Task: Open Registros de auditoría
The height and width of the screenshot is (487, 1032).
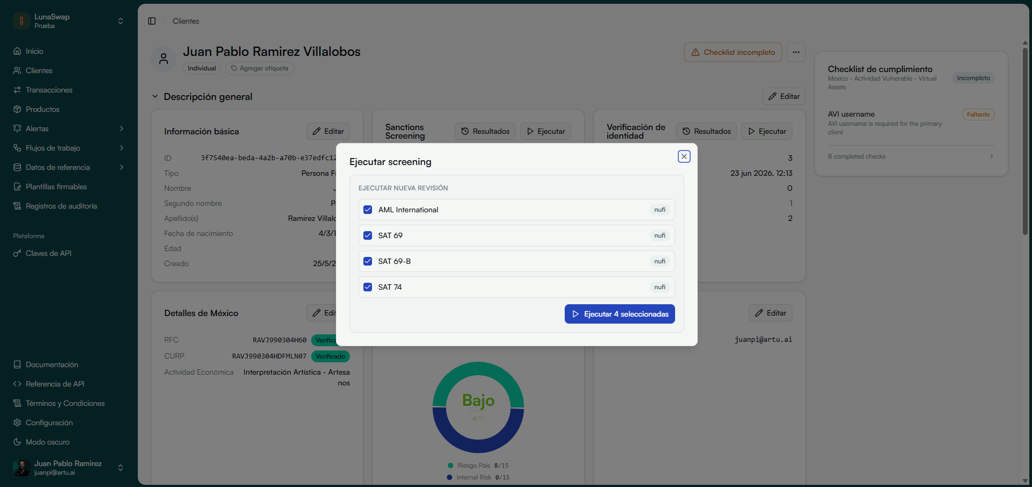Action: (69, 206)
